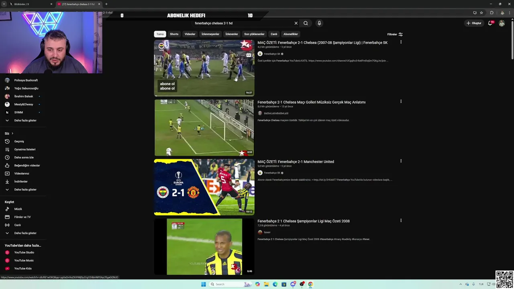Open İbrahim Balsak subscription
Viewport: 514px width, 289px height.
23,96
